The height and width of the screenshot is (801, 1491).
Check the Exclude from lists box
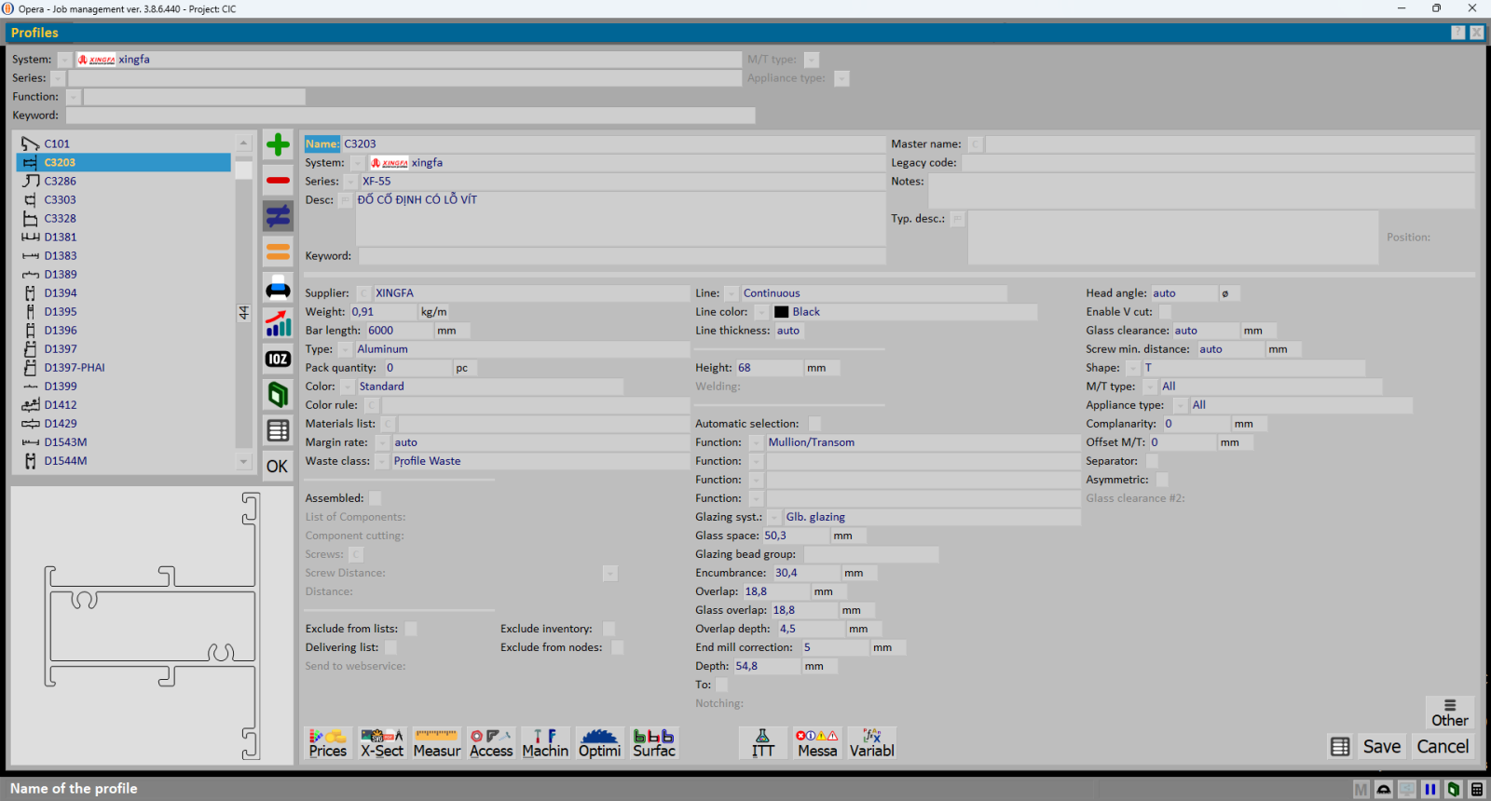click(410, 629)
